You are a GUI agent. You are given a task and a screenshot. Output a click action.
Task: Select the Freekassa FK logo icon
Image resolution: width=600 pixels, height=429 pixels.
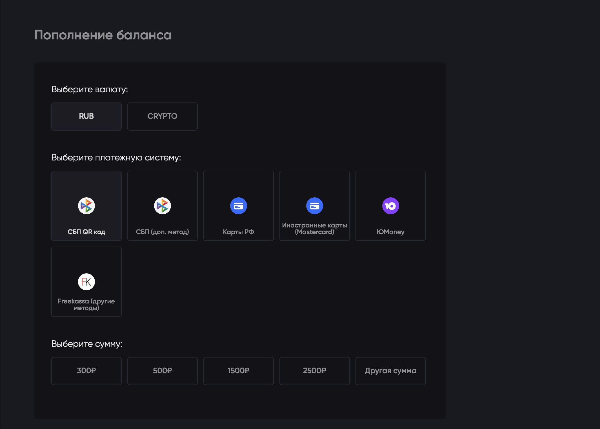(x=86, y=282)
